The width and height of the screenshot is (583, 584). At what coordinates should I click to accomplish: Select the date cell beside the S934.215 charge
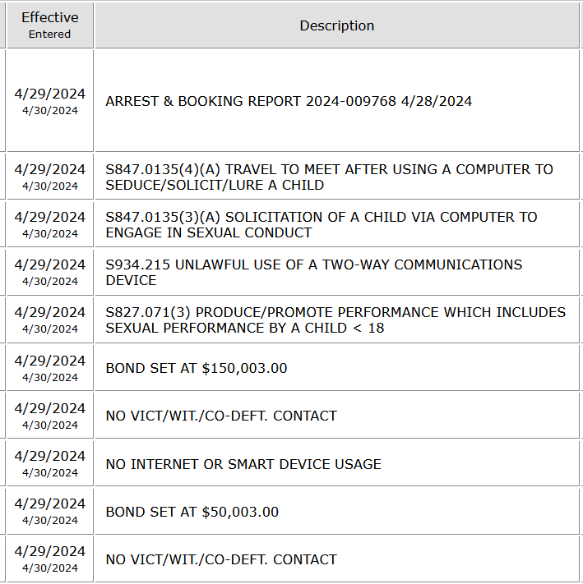[49, 273]
